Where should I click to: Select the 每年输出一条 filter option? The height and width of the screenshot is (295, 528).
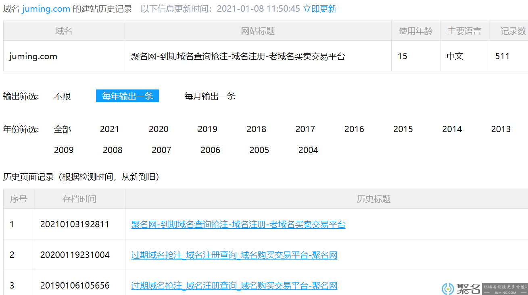tap(127, 96)
